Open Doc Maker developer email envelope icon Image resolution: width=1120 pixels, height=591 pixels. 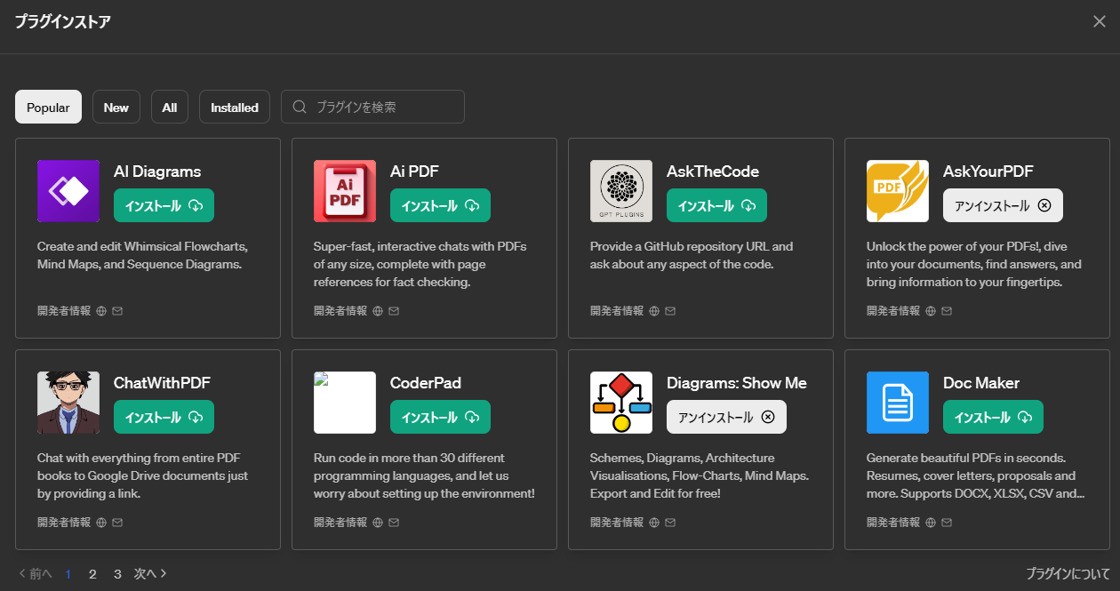click(x=947, y=523)
